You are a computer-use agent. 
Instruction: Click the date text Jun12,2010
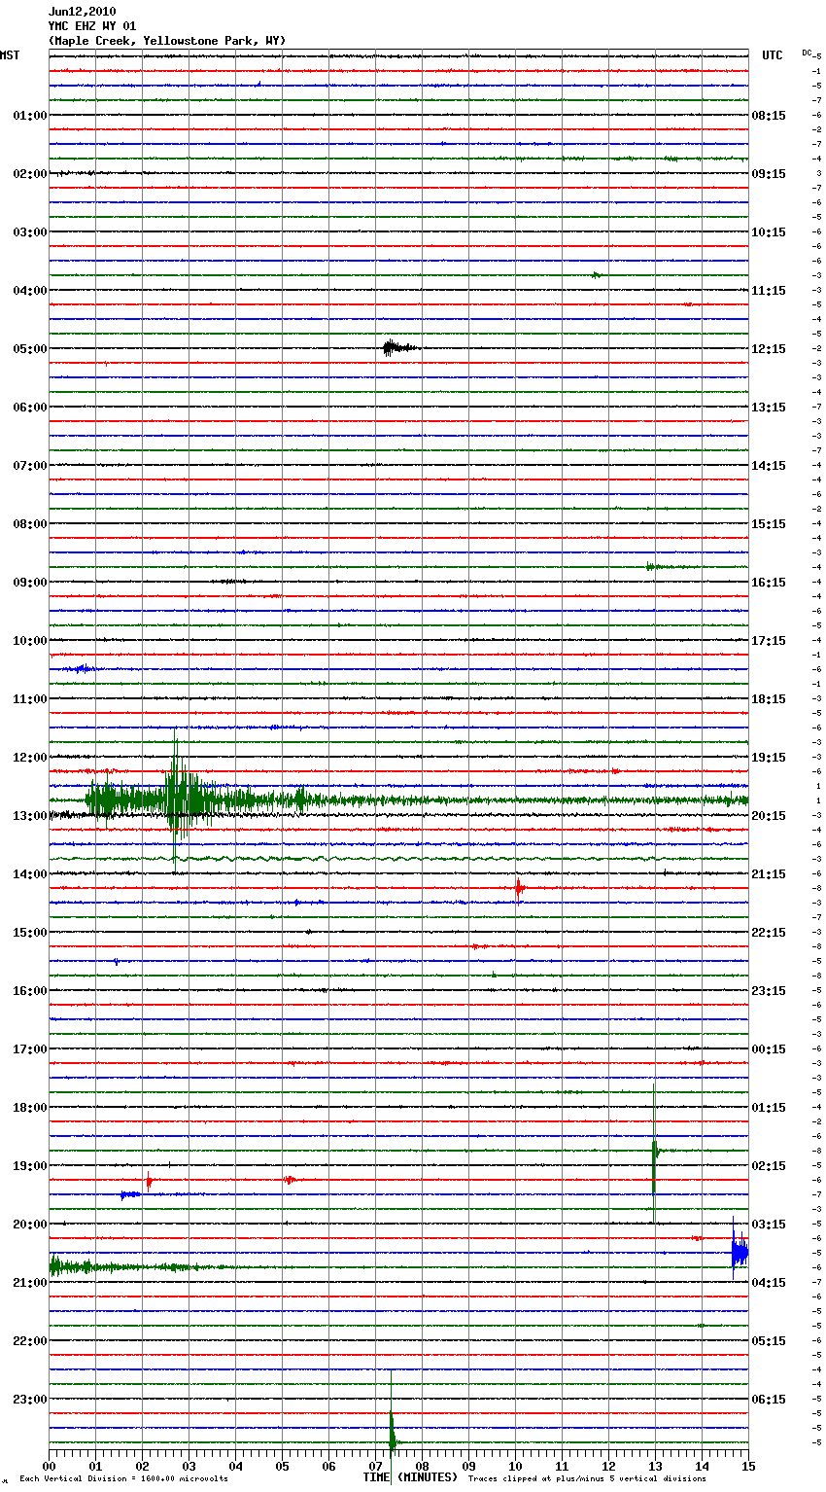coord(82,12)
